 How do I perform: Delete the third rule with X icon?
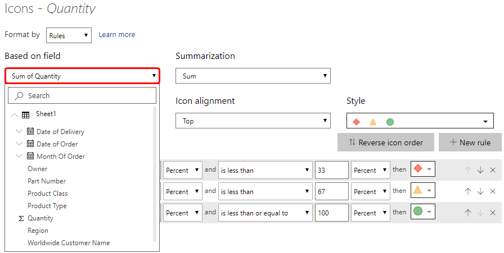tap(493, 213)
